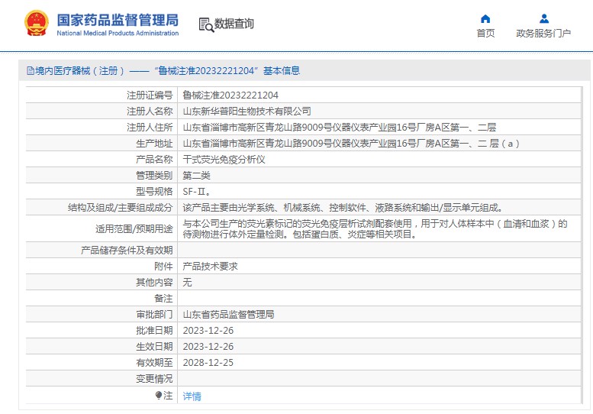Click National Medical Products Administration subtitle
593x414 pixels.
(118, 34)
